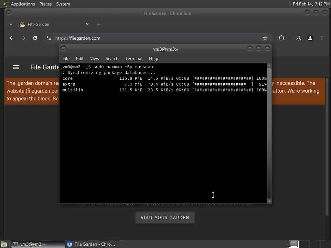Close the File Garden tab

87,24
